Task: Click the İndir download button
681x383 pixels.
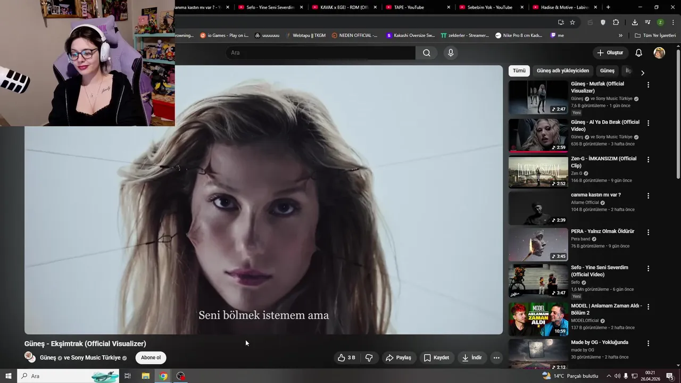Action: pyautogui.click(x=472, y=357)
